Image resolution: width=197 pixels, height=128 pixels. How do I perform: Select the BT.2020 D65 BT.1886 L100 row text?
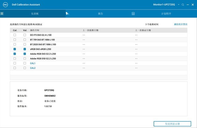point(43,45)
